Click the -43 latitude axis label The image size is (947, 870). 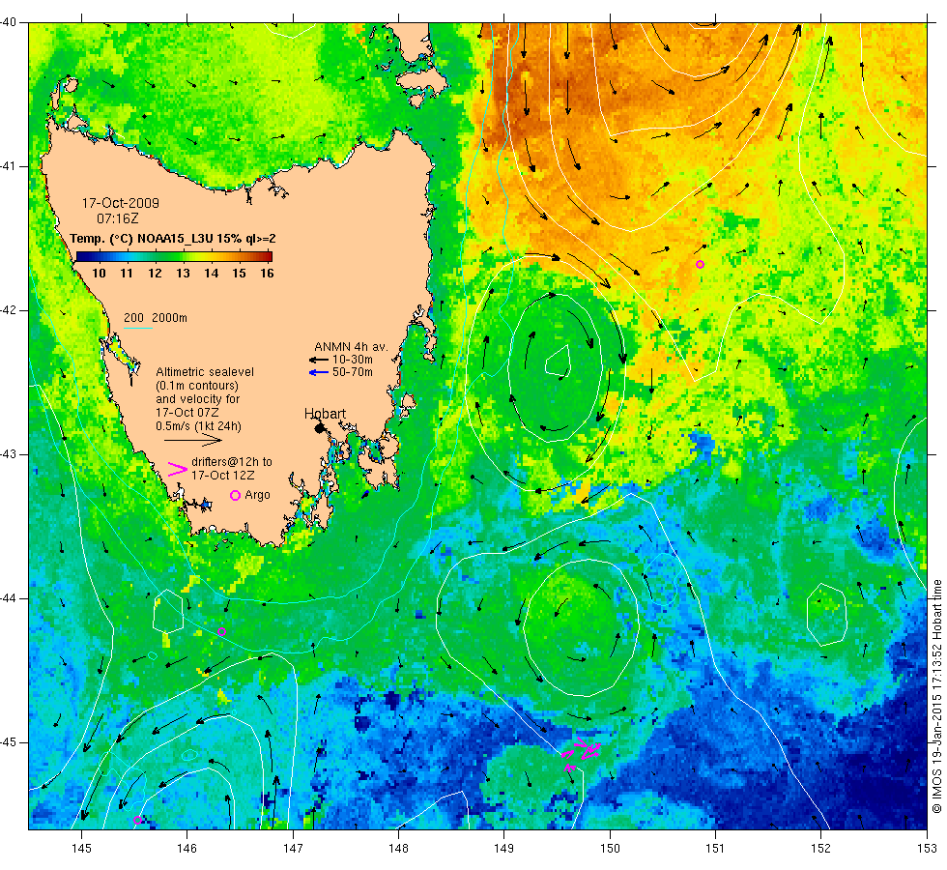click(9, 454)
